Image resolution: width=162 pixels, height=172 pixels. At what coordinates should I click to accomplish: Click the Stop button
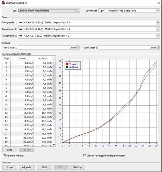point(61,167)
